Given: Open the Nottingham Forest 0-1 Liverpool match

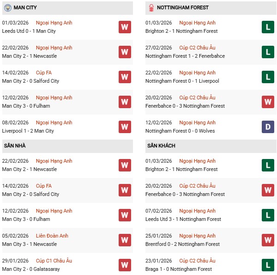Looking at the screenshot, I should pyautogui.click(x=182, y=81).
